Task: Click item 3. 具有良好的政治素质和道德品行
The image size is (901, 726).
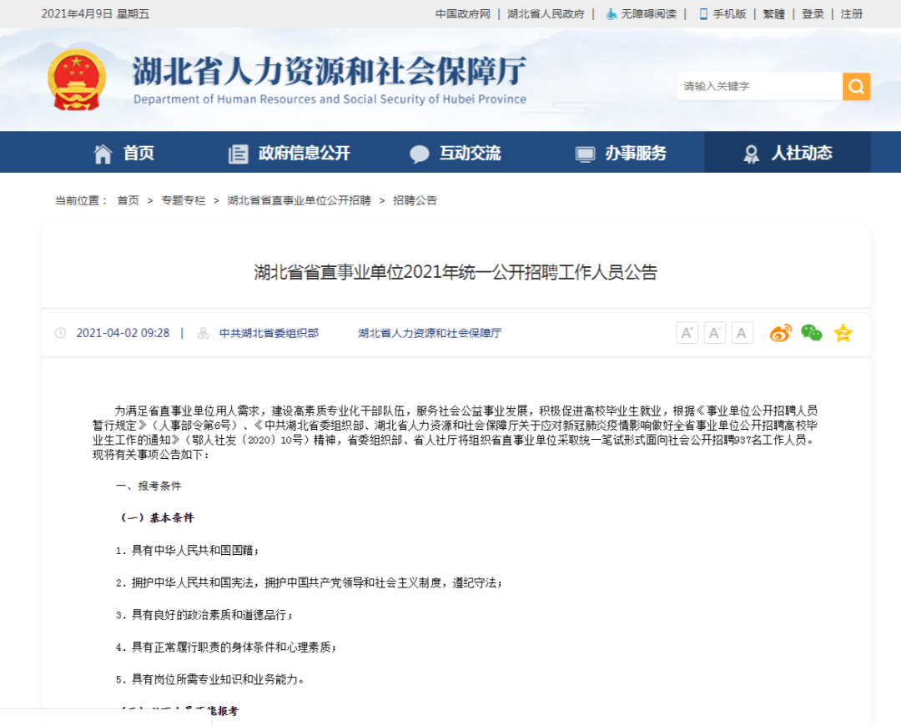Action: [204, 614]
